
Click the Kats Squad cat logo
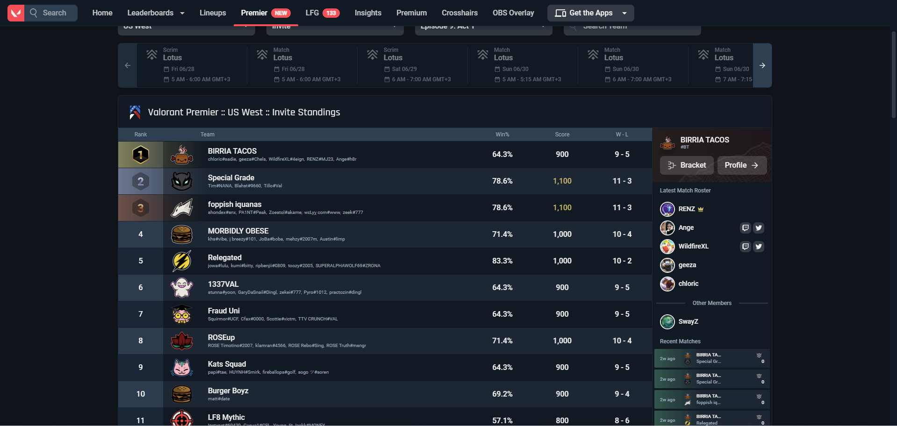(182, 368)
